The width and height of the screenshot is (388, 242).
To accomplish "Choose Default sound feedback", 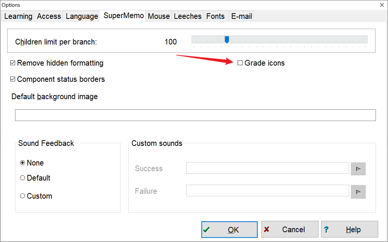I will (x=23, y=178).
